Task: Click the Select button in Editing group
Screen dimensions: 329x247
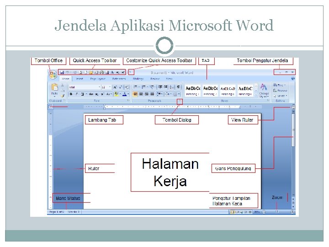Action: pos(280,96)
